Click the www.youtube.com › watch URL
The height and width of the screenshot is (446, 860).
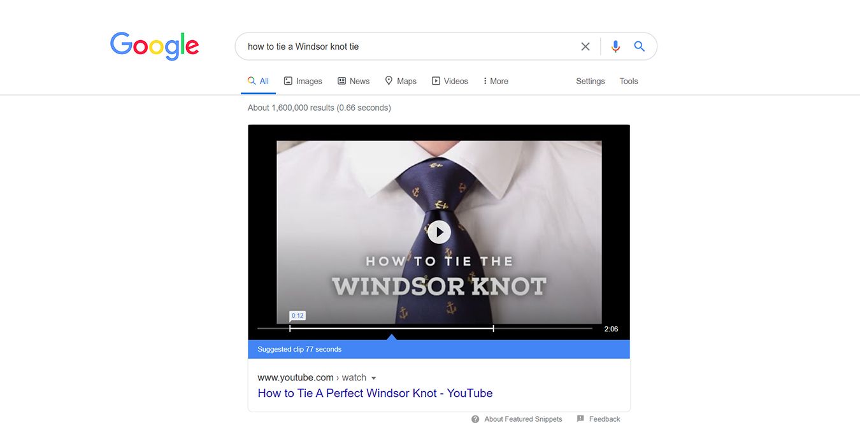(x=312, y=377)
